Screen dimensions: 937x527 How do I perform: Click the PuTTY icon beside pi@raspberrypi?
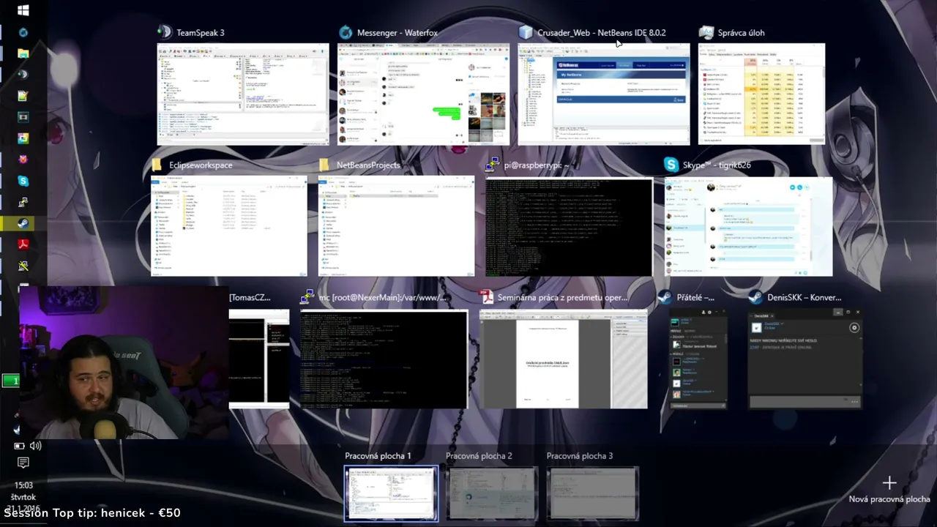(493, 165)
